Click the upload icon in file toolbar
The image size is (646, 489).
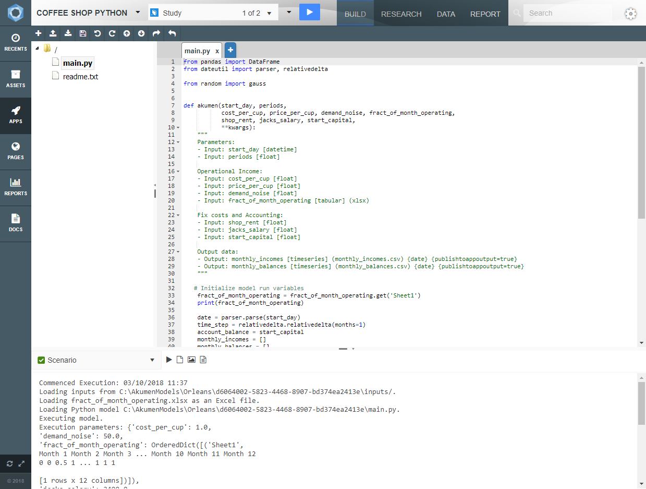(x=53, y=33)
